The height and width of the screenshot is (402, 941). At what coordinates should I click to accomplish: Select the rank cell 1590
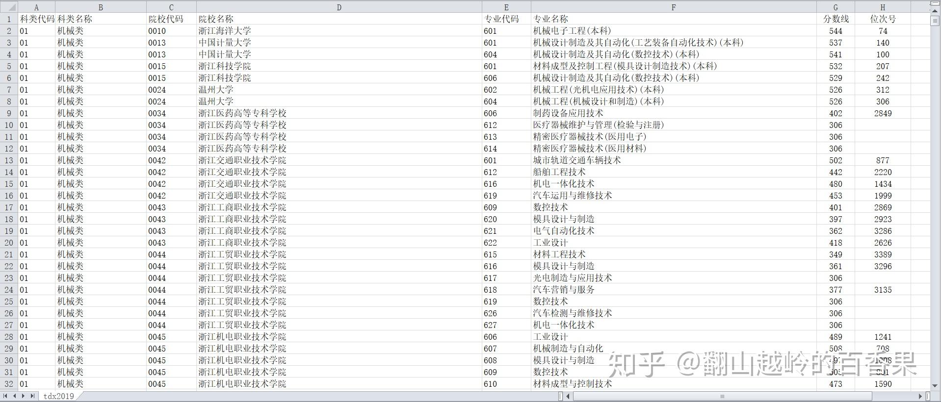click(x=883, y=383)
